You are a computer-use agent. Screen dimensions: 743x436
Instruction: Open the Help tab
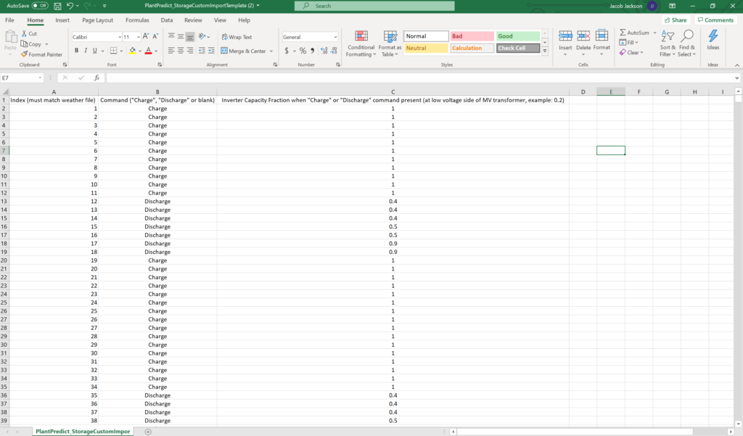pos(244,20)
